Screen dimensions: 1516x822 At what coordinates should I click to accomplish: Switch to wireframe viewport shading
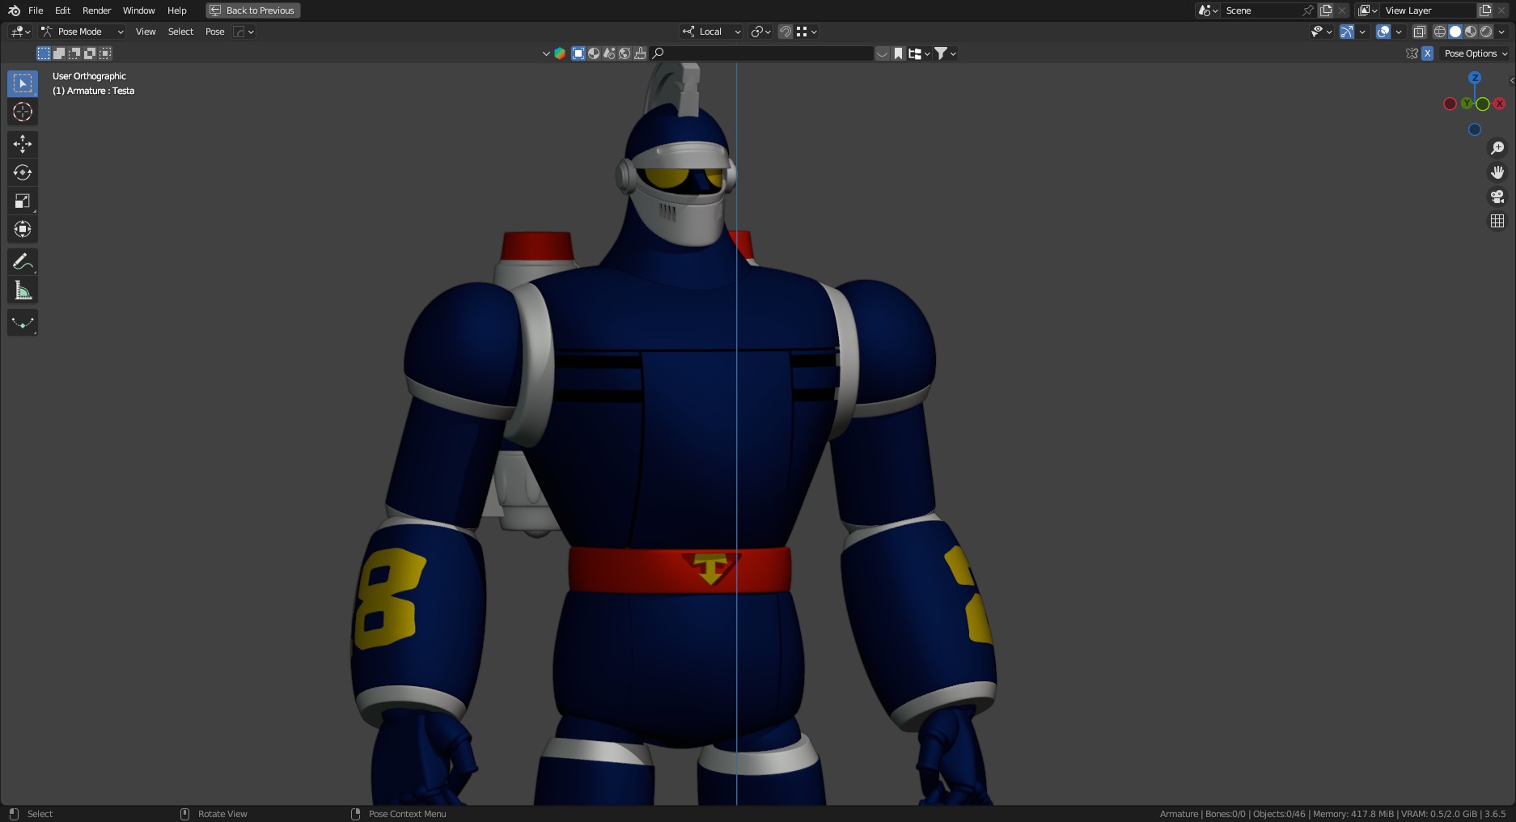(x=1440, y=32)
